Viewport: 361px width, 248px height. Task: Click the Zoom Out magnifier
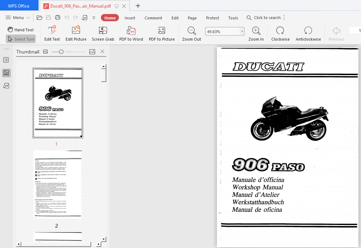coord(192,33)
